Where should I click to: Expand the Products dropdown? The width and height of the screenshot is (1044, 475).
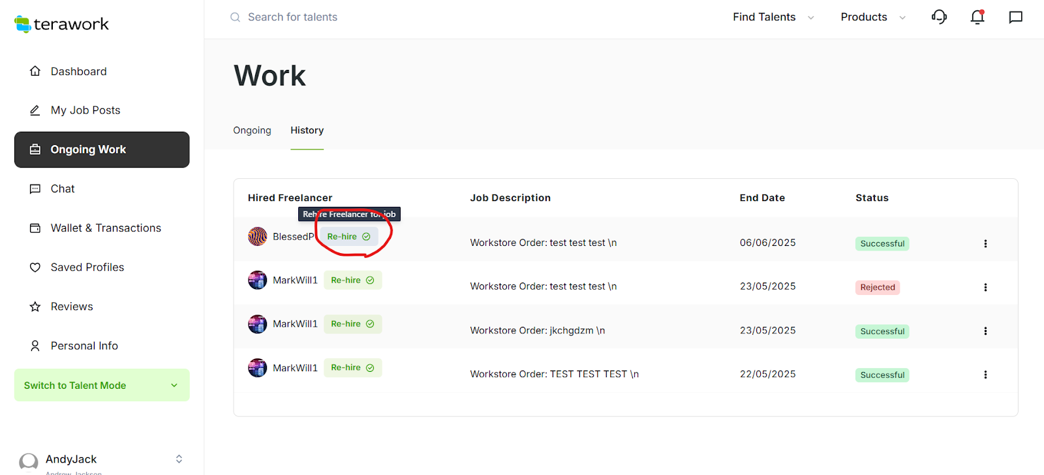[872, 17]
